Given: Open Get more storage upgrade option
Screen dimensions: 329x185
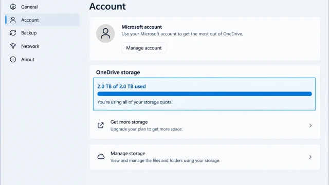Looking at the screenshot, I should (205, 125).
